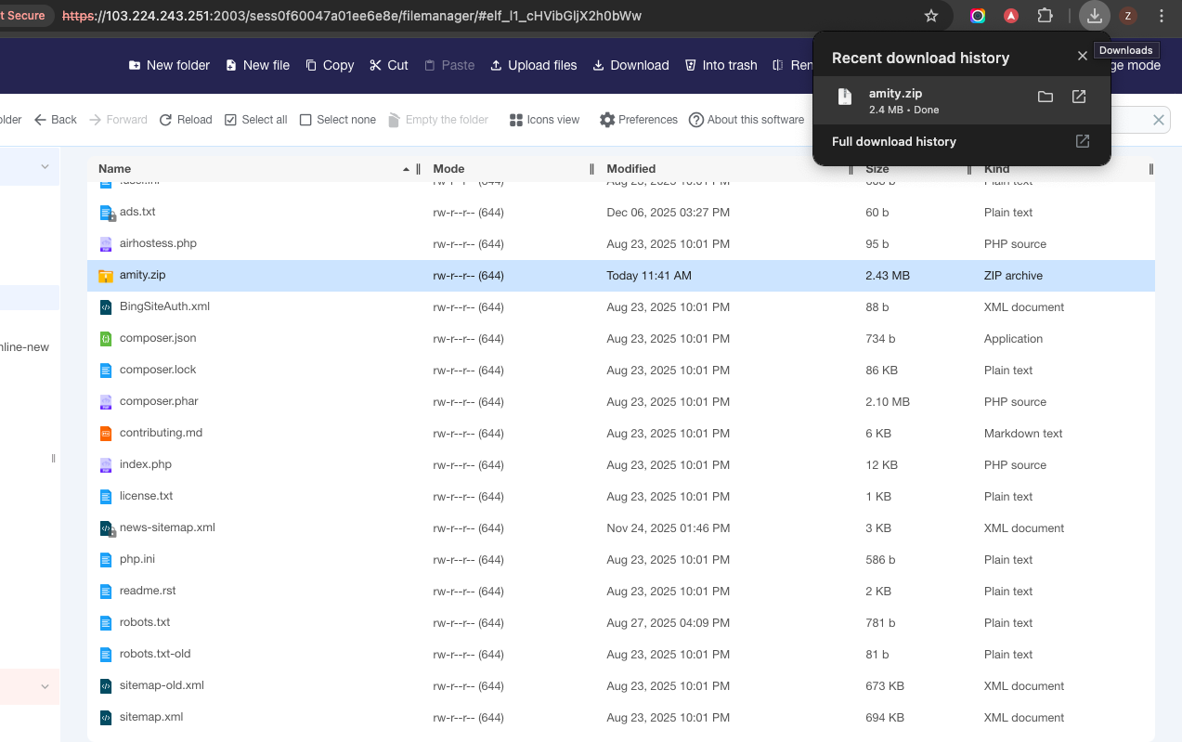Open downloaded amity.zip external link icon
Screen dimensions: 1182x742
point(1079,97)
